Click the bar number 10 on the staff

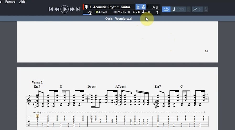[x=87, y=95]
